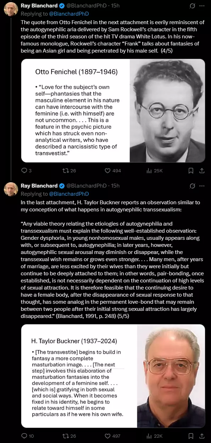211x443 pixels.
Task: Like the 5/5 tweet with 497 likes
Action: pos(113,436)
